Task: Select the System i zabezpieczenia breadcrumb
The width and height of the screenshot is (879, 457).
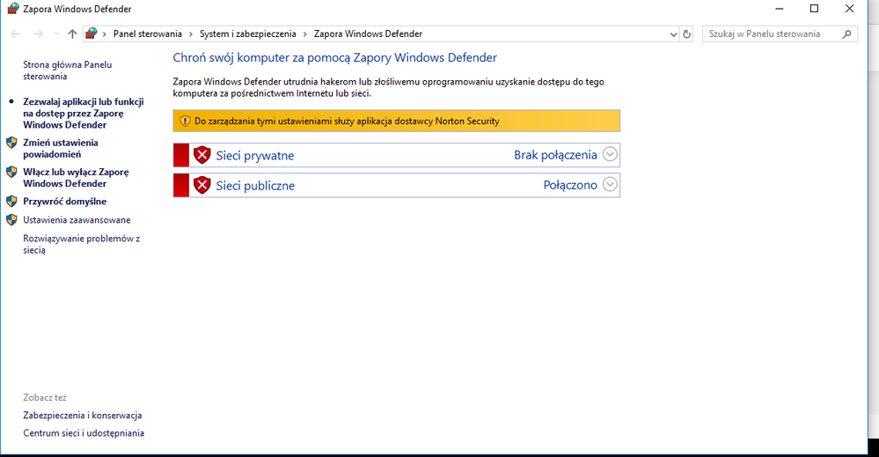Action: click(248, 33)
